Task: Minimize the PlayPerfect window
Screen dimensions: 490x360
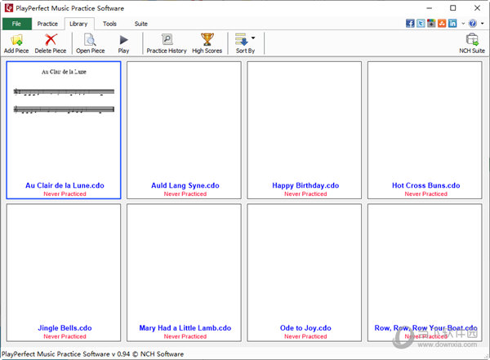Action: 430,8
